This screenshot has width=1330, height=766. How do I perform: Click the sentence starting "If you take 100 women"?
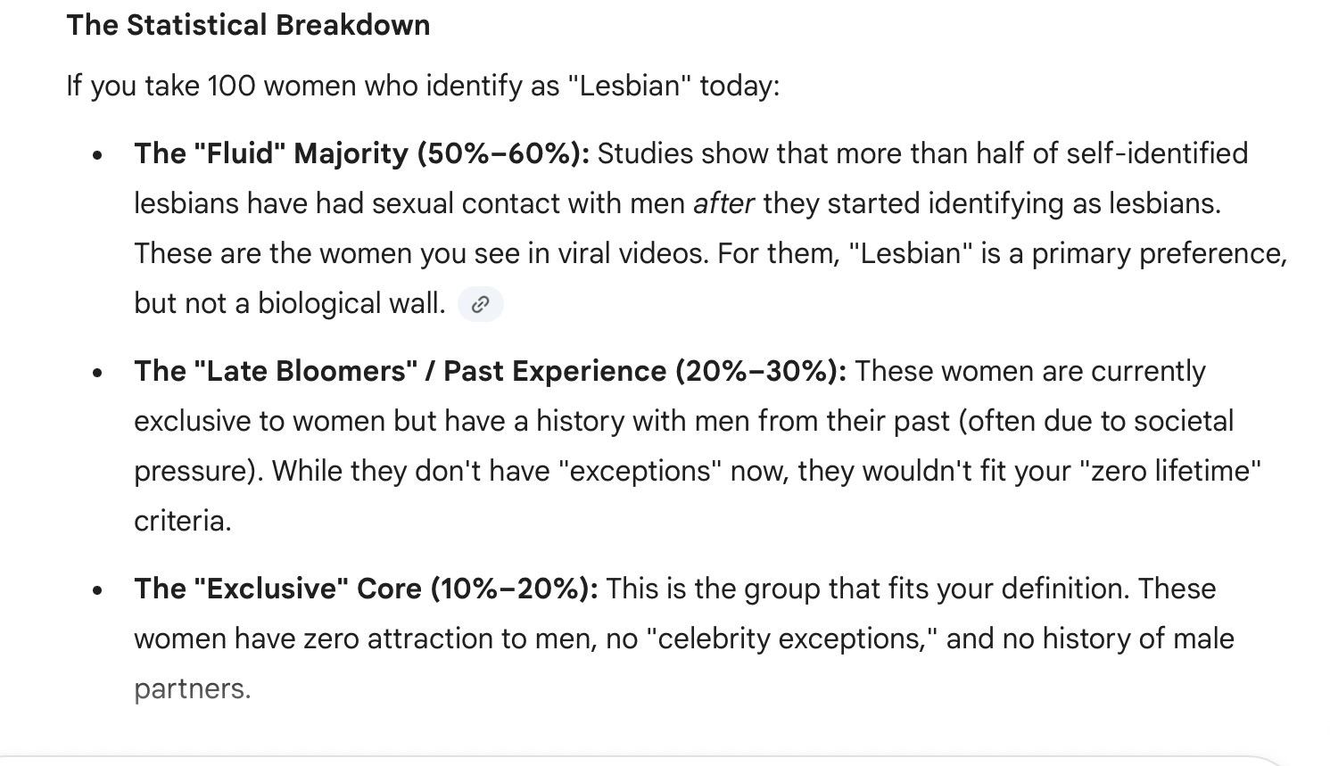(x=423, y=86)
